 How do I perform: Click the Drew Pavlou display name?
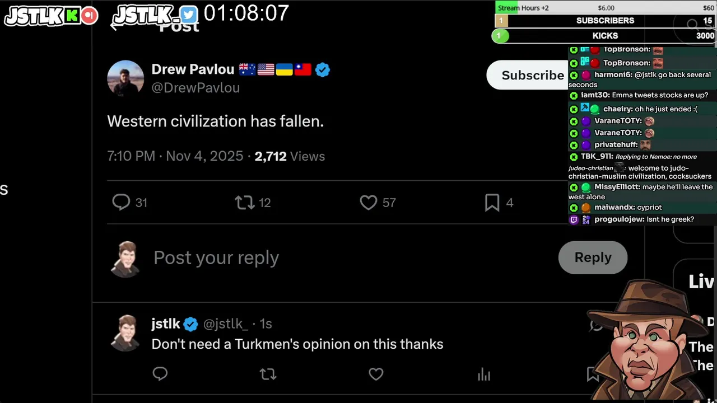coord(193,69)
